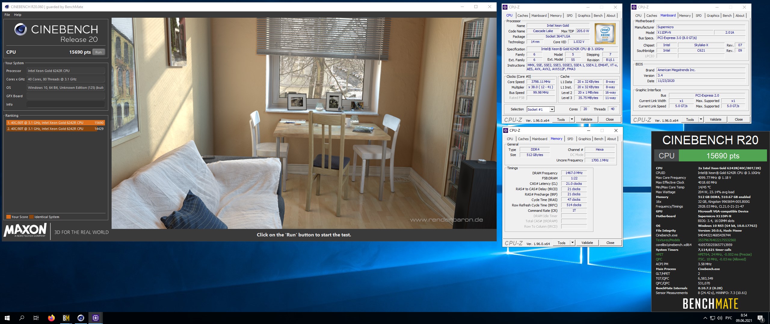Expand Tools dropdown arrow in Memory window

(572, 243)
